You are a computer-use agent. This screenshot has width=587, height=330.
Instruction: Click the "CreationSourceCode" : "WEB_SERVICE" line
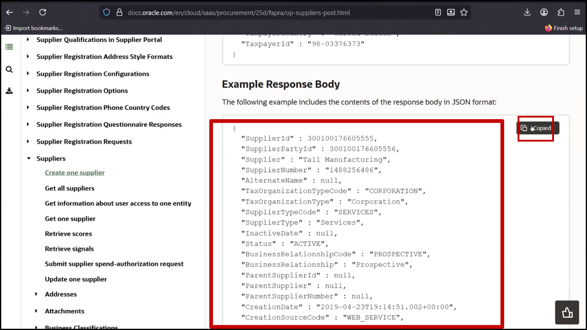pyautogui.click(x=323, y=317)
